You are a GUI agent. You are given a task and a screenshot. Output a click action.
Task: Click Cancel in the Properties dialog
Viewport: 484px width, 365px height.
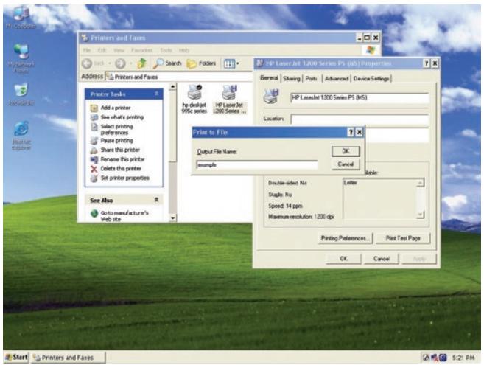382,259
